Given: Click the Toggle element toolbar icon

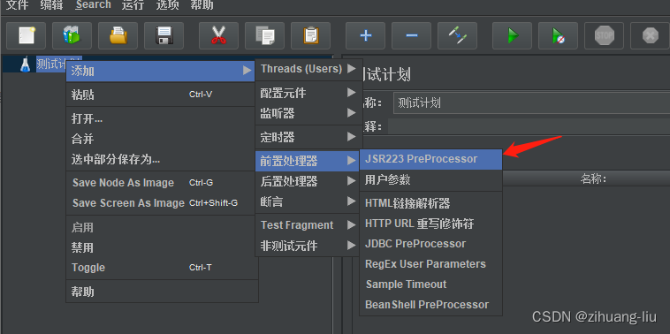Looking at the screenshot, I should click(x=457, y=35).
